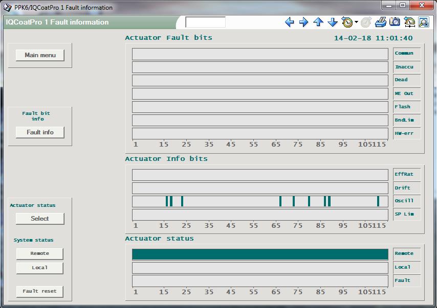437x308 pixels.
Task: Click the up arrow navigation icon
Action: click(318, 22)
